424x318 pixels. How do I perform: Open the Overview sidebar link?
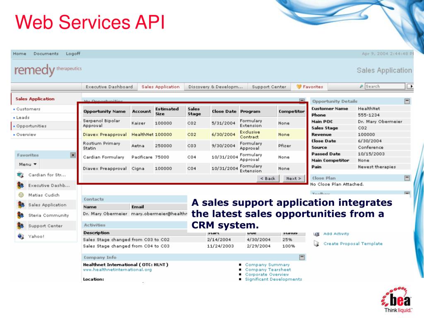pyautogui.click(x=26, y=135)
